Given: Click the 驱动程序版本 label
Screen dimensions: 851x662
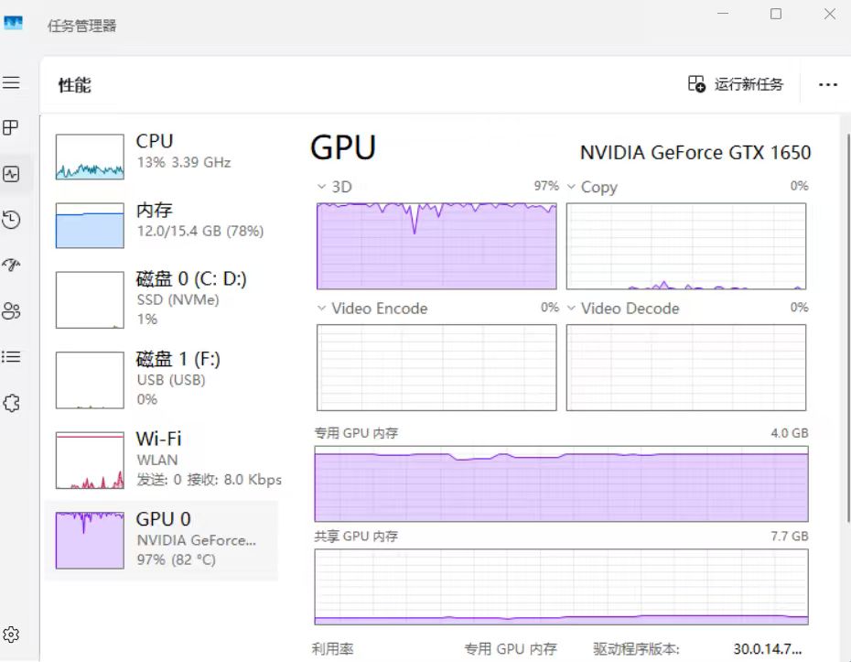Looking at the screenshot, I should 636,649.
